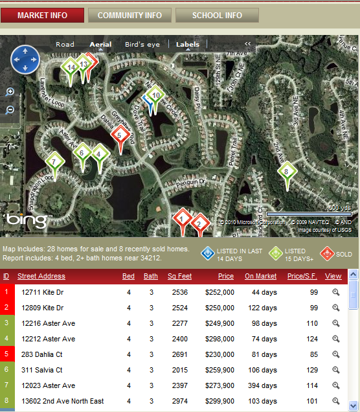Select green map pin number 4
The width and height of the screenshot is (360, 412).
[100, 154]
